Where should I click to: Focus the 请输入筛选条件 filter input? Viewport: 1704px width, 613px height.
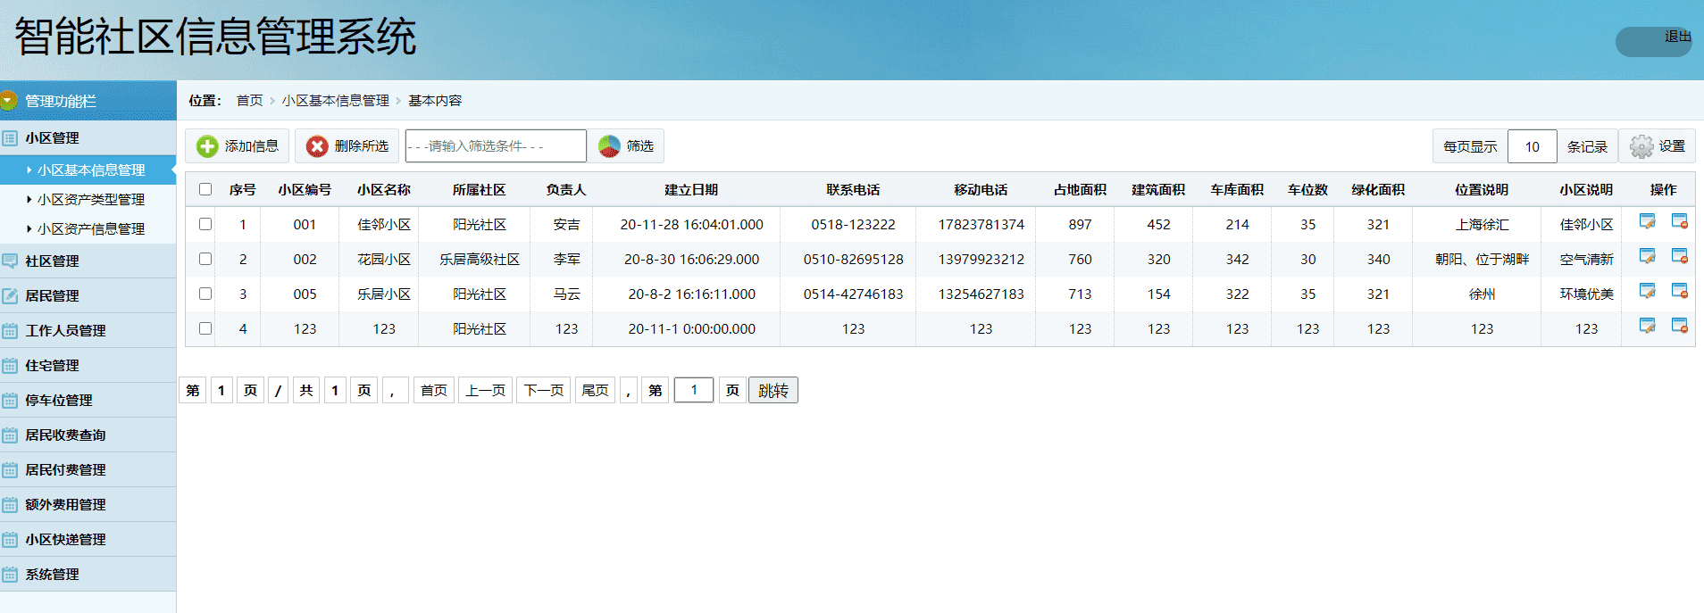(496, 146)
